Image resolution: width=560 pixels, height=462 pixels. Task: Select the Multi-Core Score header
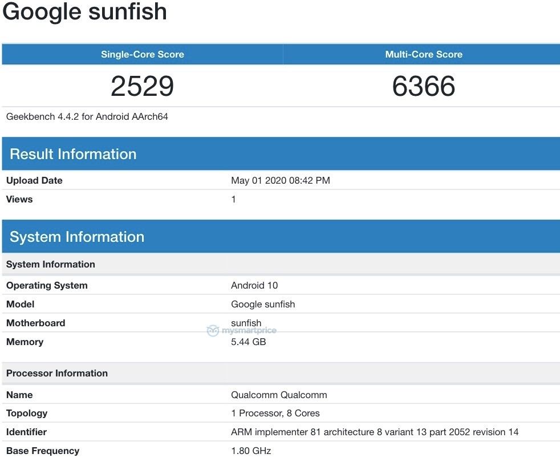point(423,55)
